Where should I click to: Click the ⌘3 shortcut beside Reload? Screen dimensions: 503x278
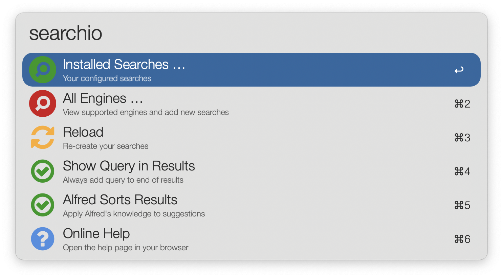click(462, 138)
